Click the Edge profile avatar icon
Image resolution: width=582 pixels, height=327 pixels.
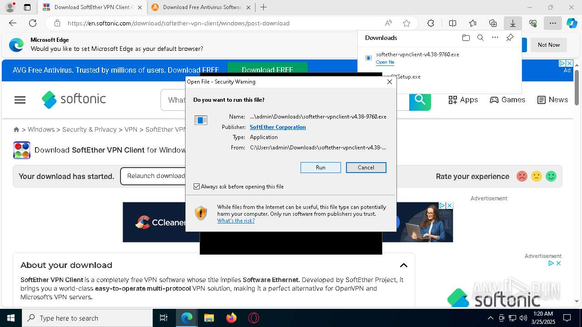click(x=10, y=7)
